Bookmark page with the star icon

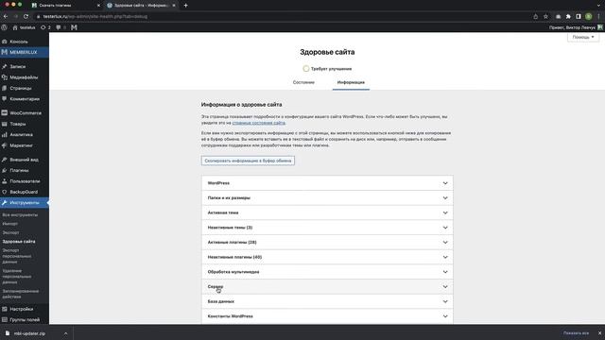click(545, 17)
